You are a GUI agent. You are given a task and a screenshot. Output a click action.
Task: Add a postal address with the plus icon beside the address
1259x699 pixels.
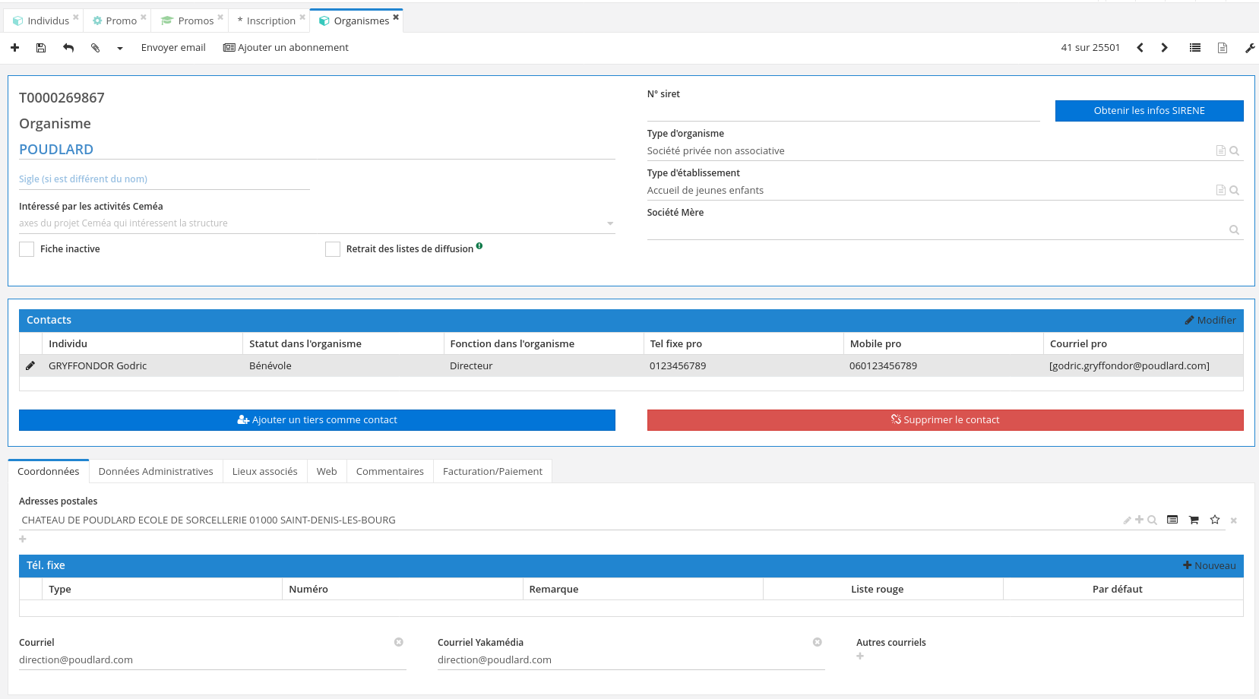pyautogui.click(x=1139, y=520)
